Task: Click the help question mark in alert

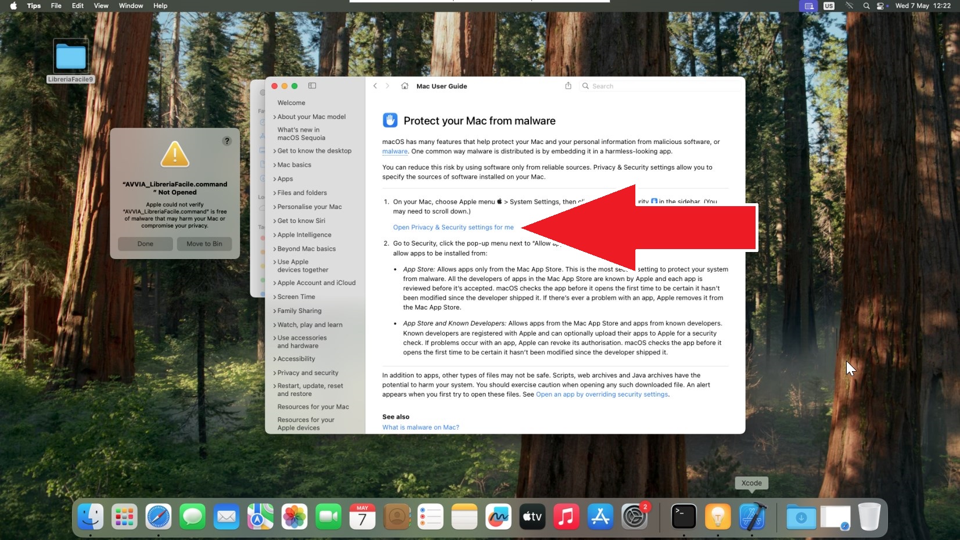Action: (x=227, y=141)
